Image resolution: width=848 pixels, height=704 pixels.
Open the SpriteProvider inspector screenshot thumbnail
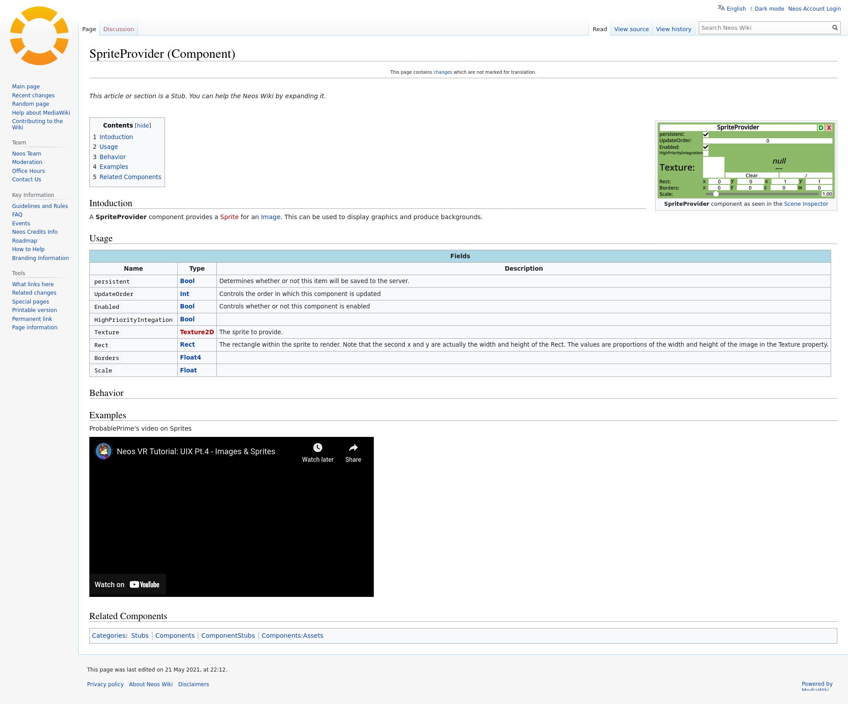point(746,160)
